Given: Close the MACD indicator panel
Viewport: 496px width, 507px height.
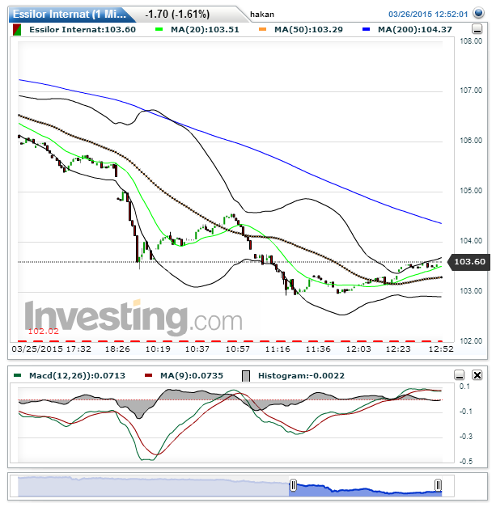Looking at the screenshot, I should point(477,375).
